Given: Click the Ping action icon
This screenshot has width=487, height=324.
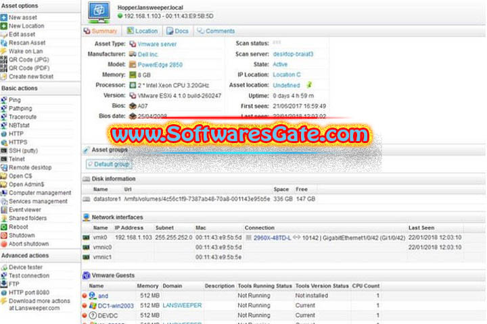Looking at the screenshot, I should click(x=4, y=100).
